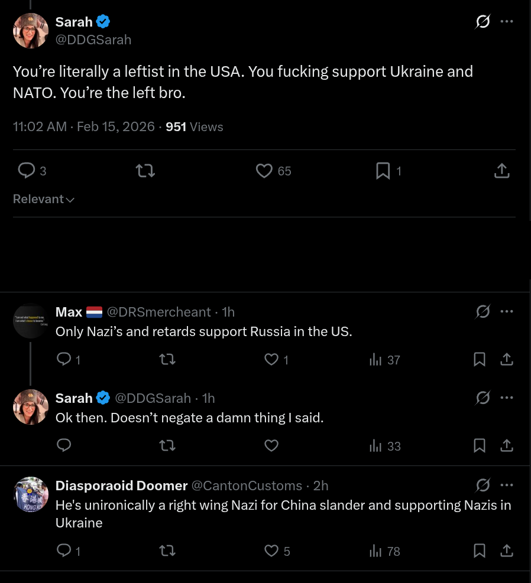Image resolution: width=531 pixels, height=583 pixels.
Task: Like Max's reply about Russia
Action: coord(271,359)
